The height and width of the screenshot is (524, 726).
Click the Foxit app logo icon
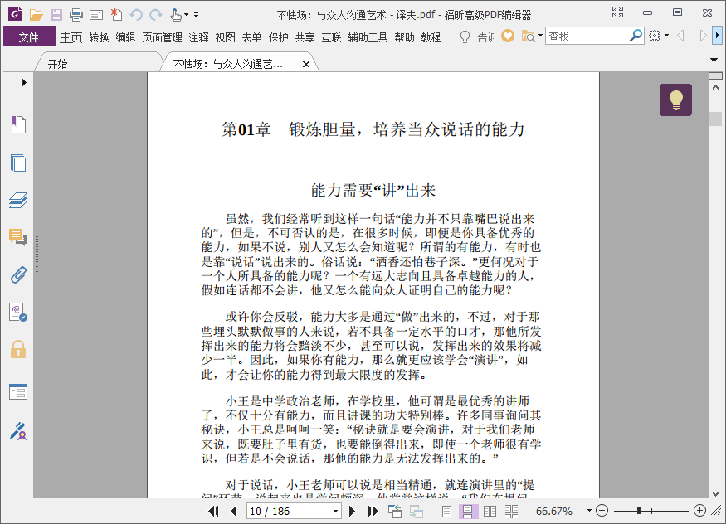(15, 15)
